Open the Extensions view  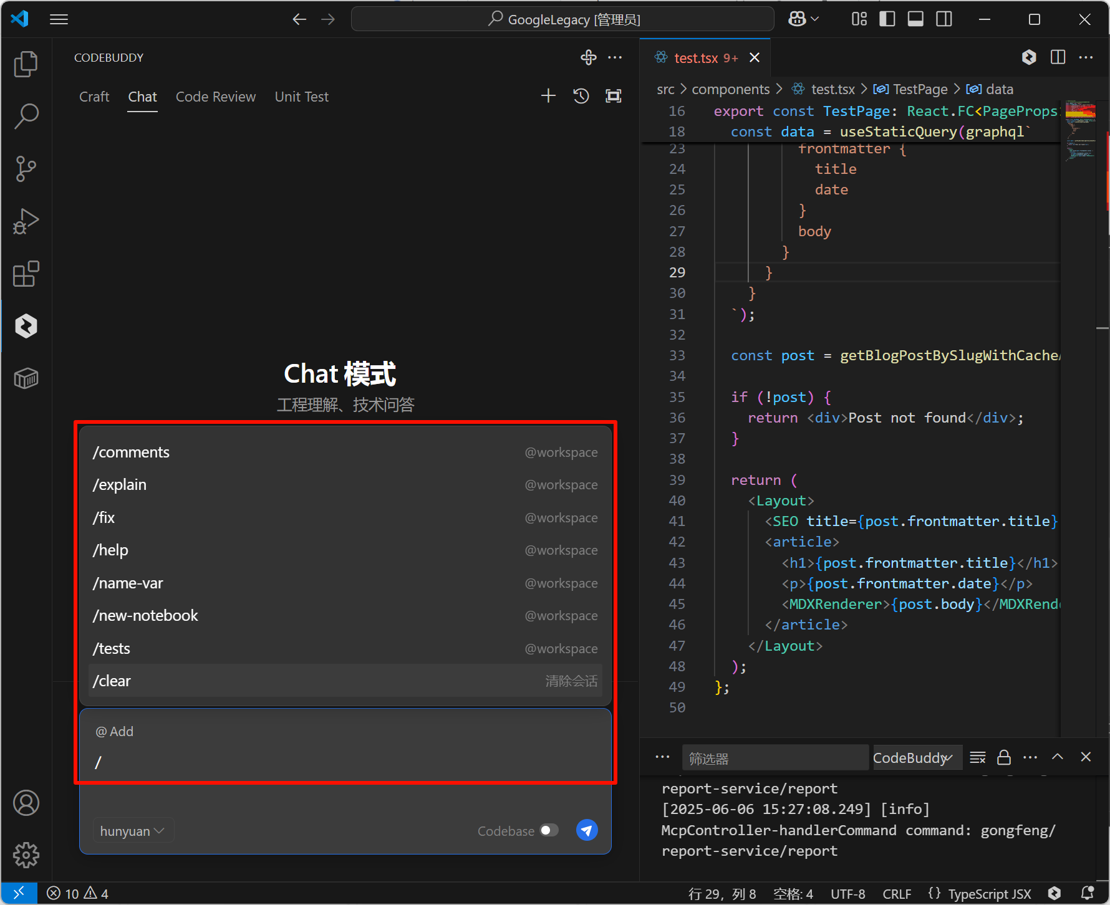pyautogui.click(x=26, y=274)
